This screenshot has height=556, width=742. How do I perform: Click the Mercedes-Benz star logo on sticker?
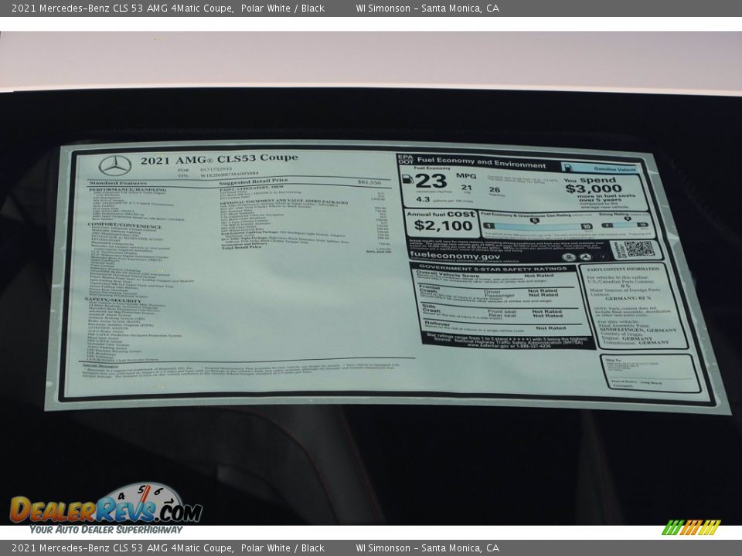coord(115,165)
